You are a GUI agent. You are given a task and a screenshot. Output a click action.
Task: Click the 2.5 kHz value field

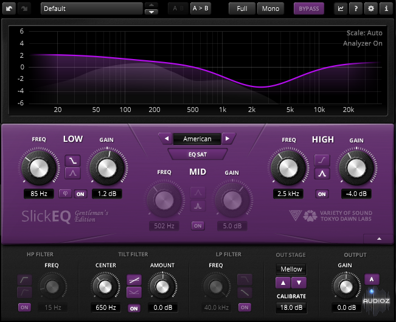[288, 194]
